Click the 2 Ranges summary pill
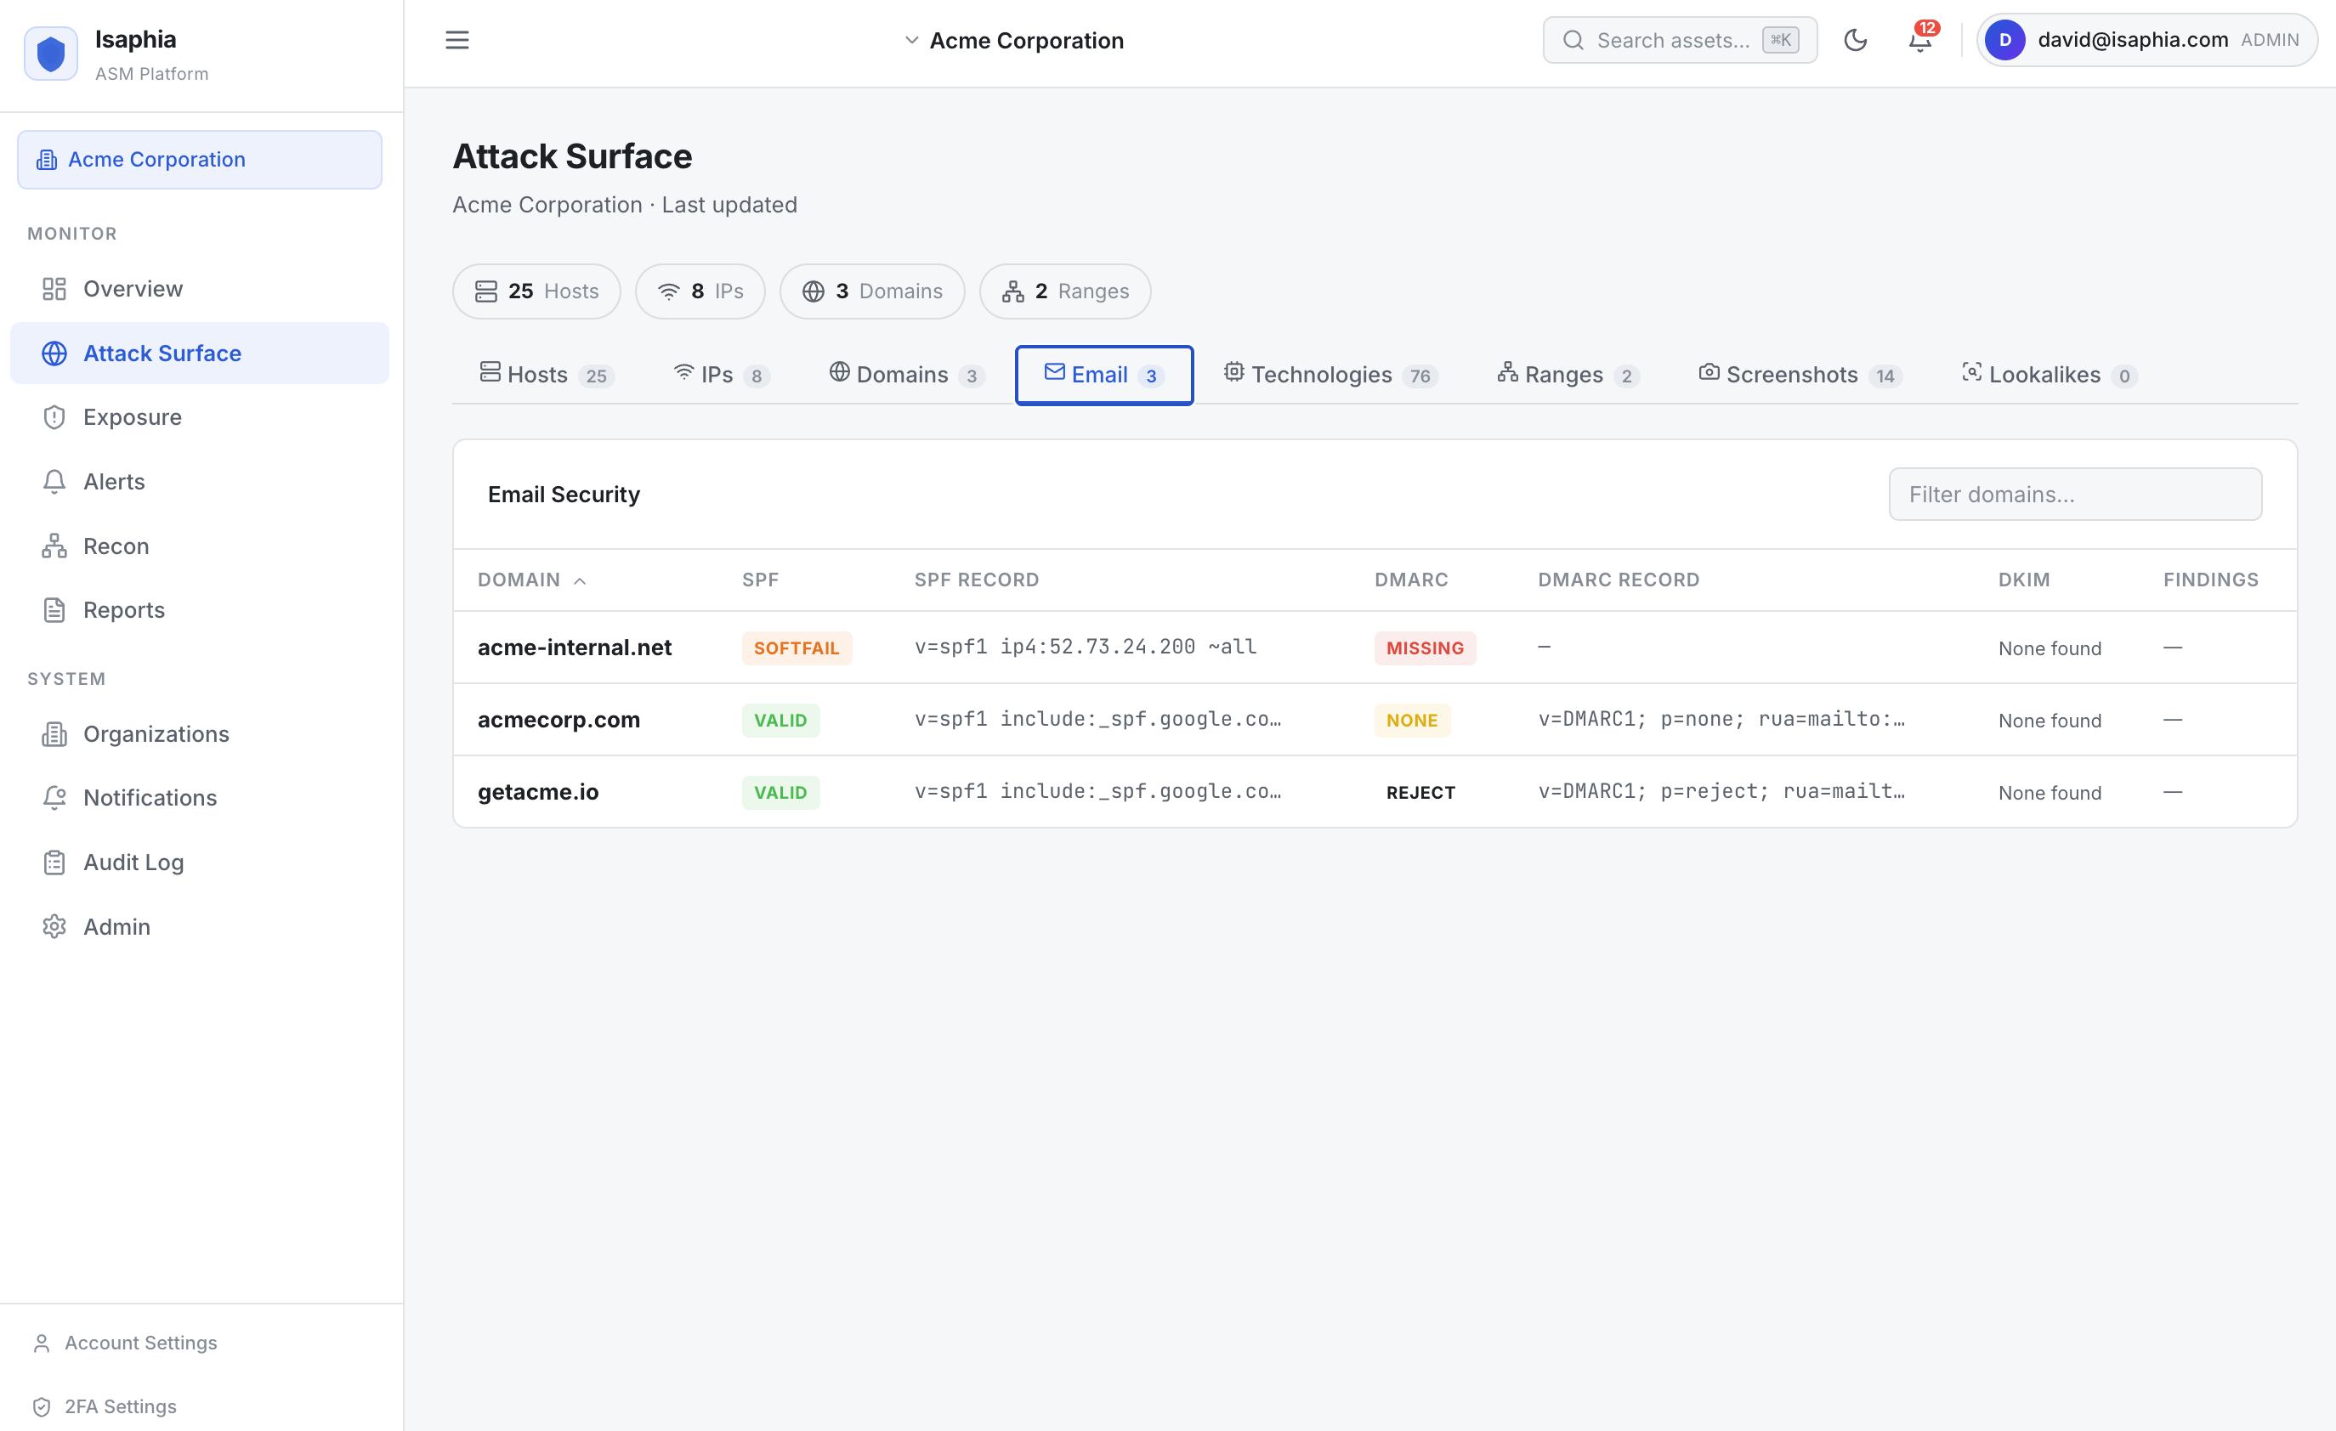The image size is (2336, 1431). click(1066, 291)
